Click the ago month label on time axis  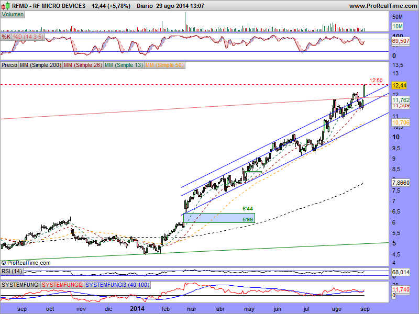(337, 309)
